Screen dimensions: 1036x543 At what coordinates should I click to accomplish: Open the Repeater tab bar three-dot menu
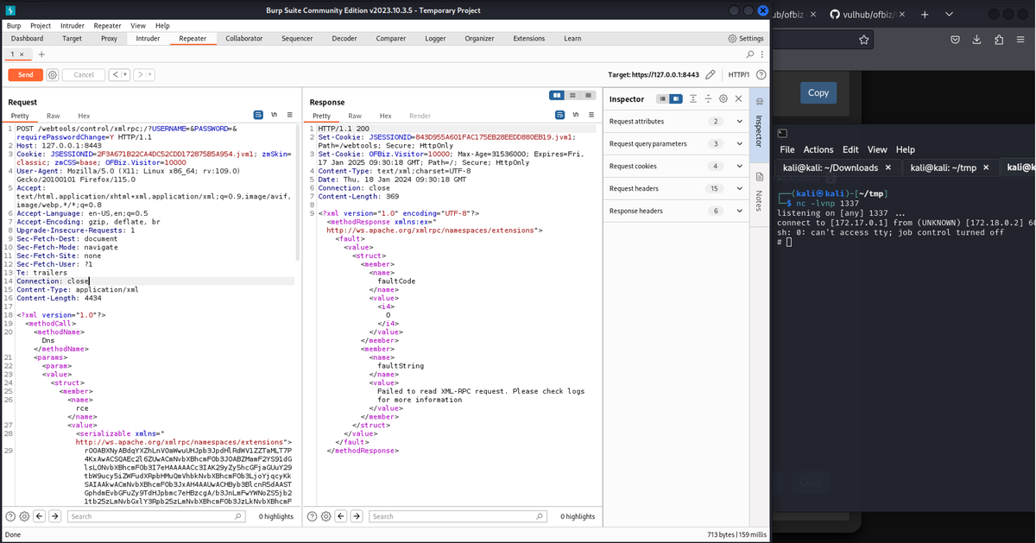click(x=761, y=54)
